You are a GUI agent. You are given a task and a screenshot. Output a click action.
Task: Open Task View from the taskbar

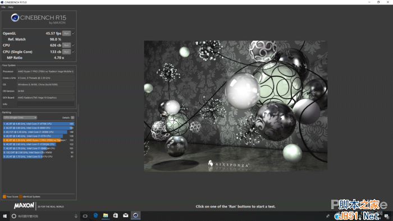85,216
